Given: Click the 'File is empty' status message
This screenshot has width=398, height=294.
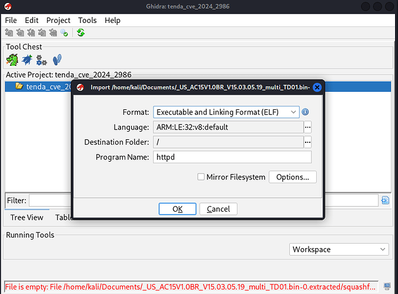Looking at the screenshot, I should [190, 286].
